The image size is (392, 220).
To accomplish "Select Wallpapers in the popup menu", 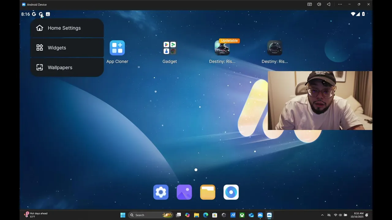I will tap(67, 68).
